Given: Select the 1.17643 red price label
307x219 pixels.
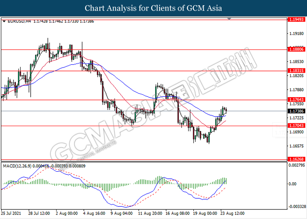Looking at the screenshot, I should (x=296, y=100).
